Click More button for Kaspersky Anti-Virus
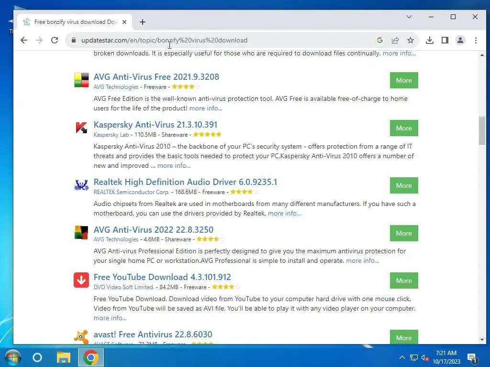The image size is (490, 367). click(x=404, y=128)
